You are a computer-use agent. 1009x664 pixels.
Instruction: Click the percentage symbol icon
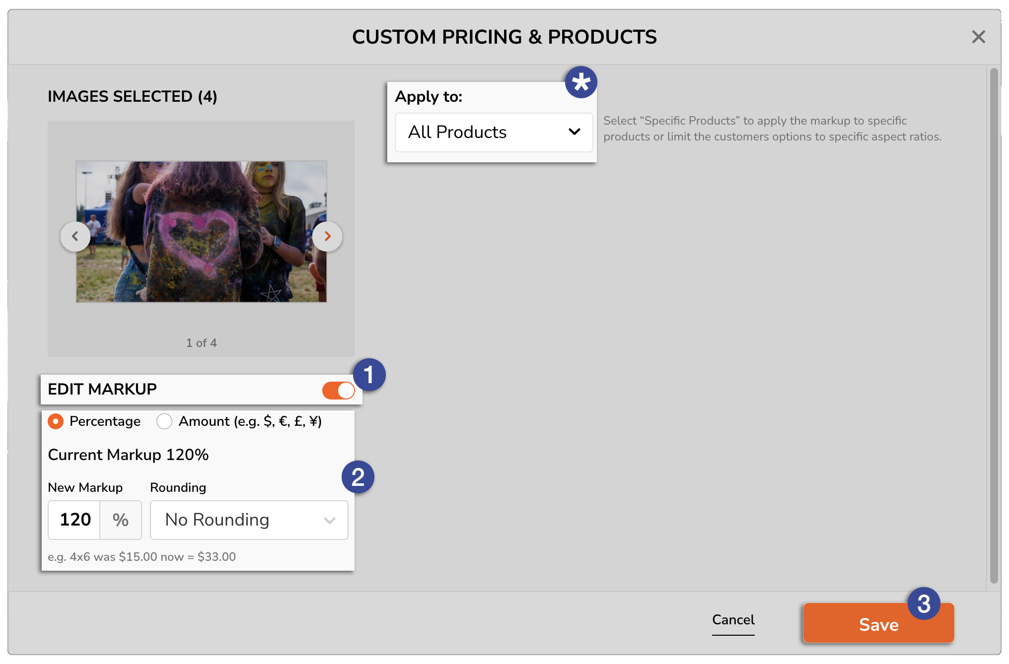(x=120, y=518)
